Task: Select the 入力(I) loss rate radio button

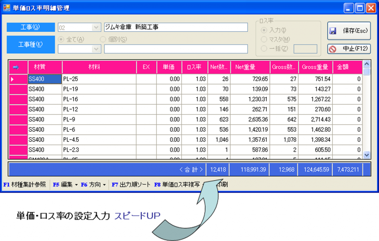Action: (264, 30)
